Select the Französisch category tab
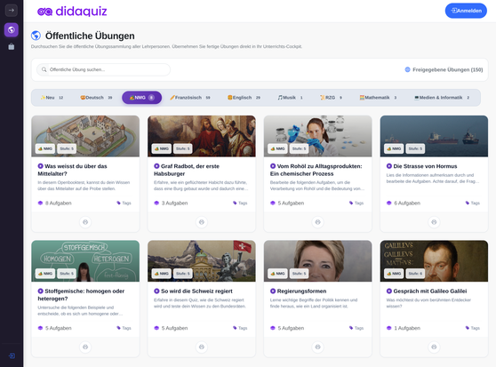 click(x=190, y=98)
